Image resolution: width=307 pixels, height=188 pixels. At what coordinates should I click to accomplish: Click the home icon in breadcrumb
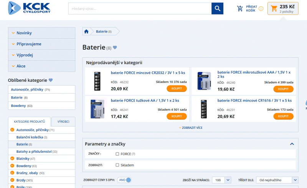coord(86,31)
